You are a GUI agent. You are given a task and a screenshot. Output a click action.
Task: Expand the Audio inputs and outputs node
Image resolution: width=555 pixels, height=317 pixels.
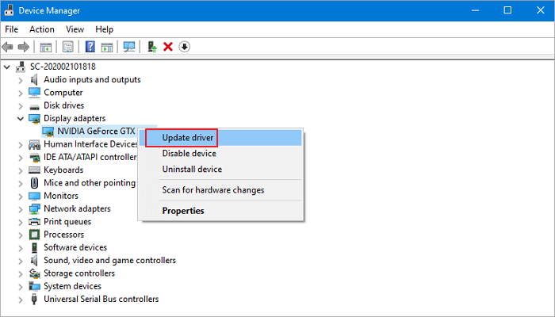[x=21, y=80]
